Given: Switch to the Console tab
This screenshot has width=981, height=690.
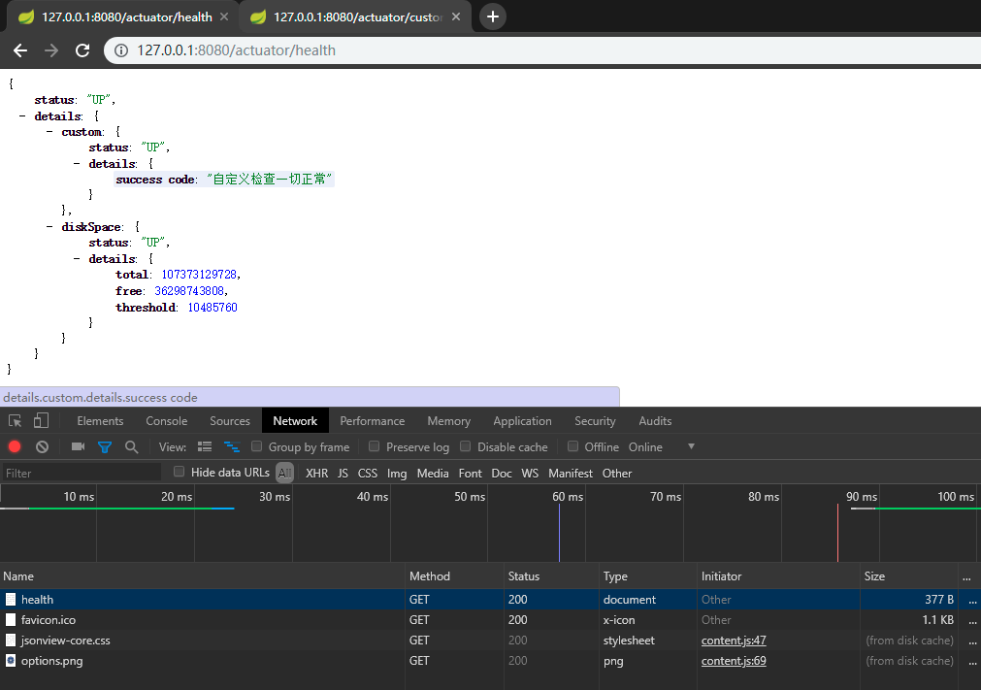Looking at the screenshot, I should 167,421.
